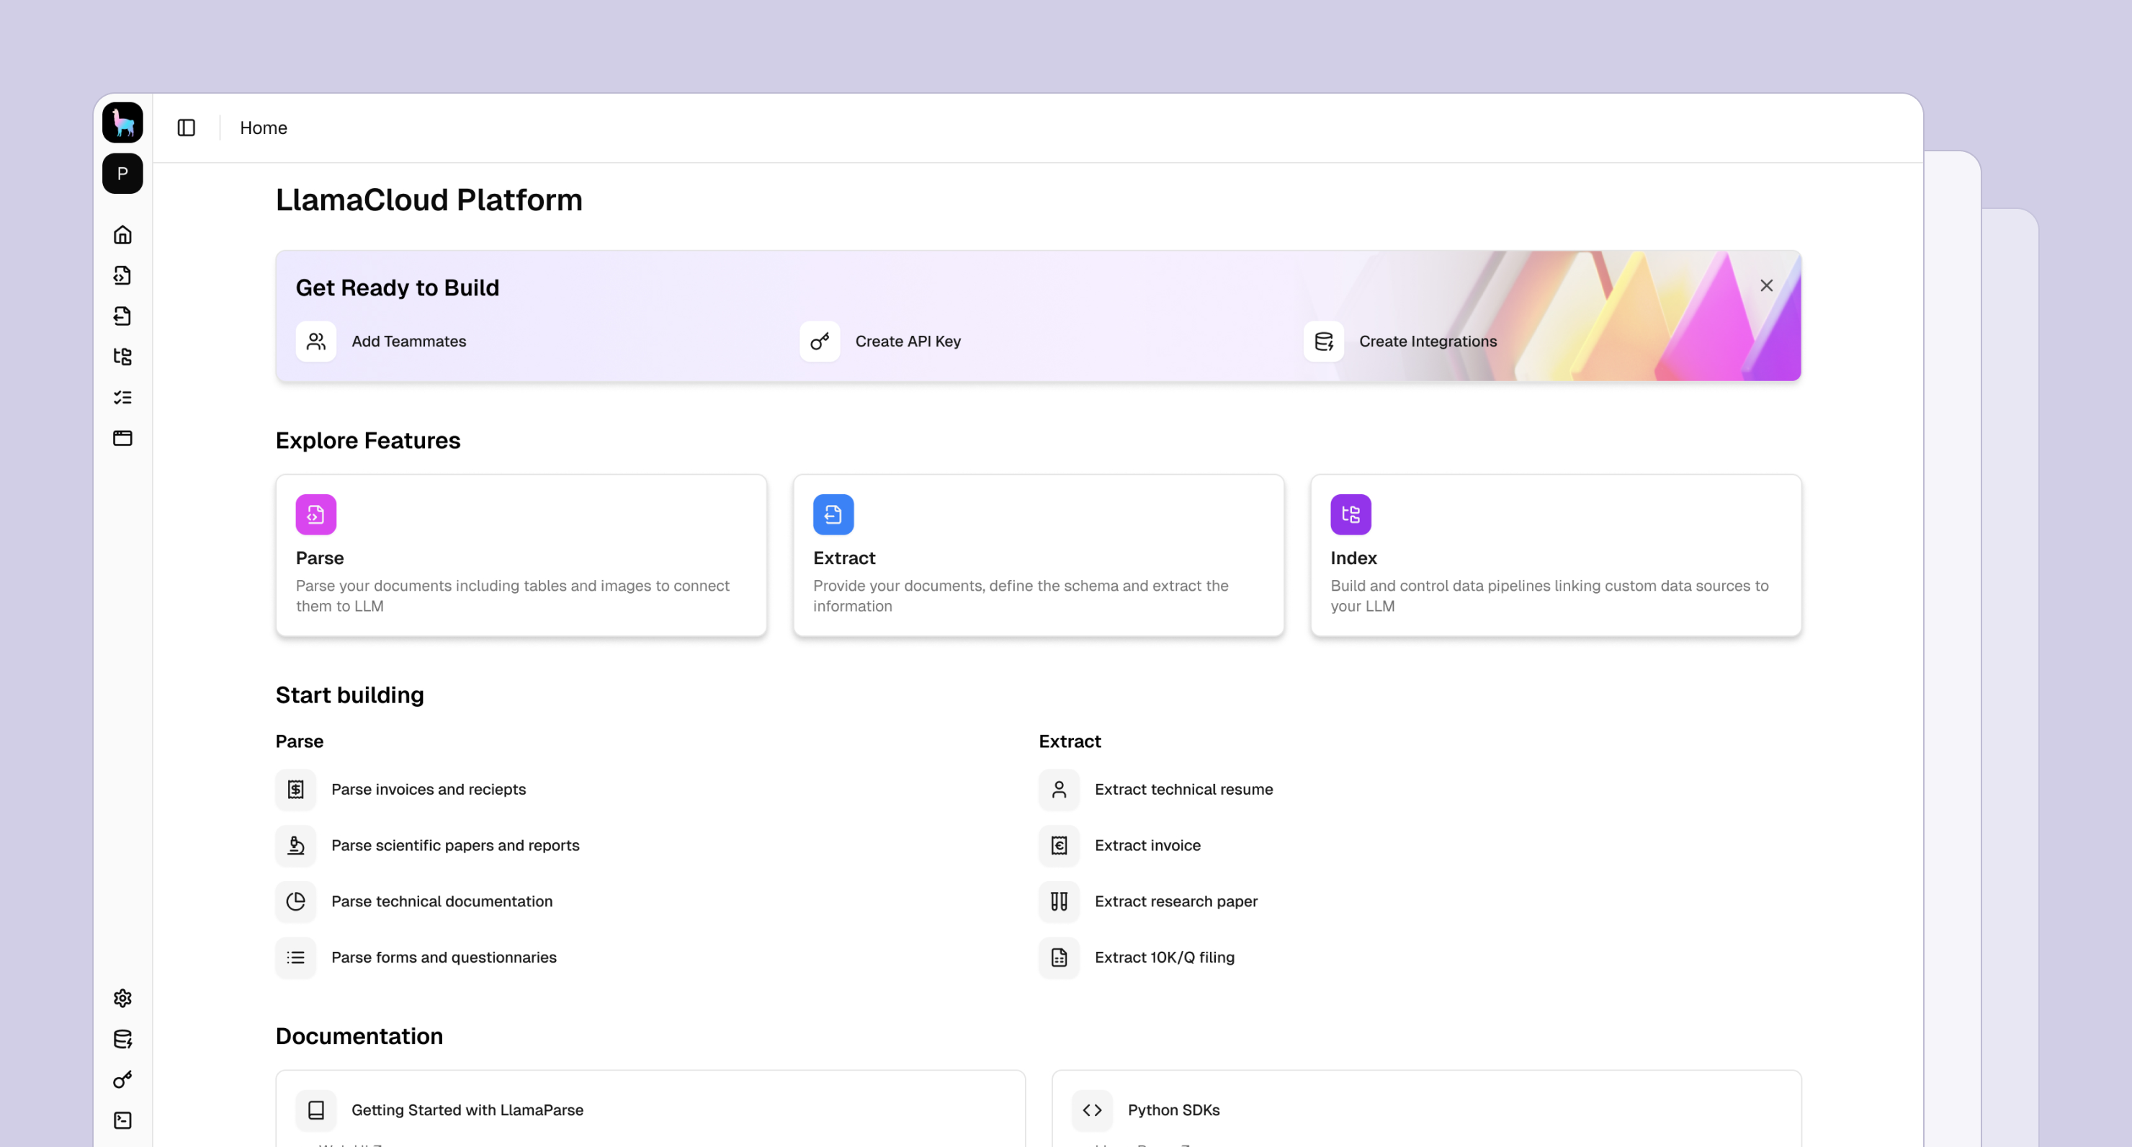
Task: Open the checklist icon in sidebar
Action: pyautogui.click(x=122, y=398)
